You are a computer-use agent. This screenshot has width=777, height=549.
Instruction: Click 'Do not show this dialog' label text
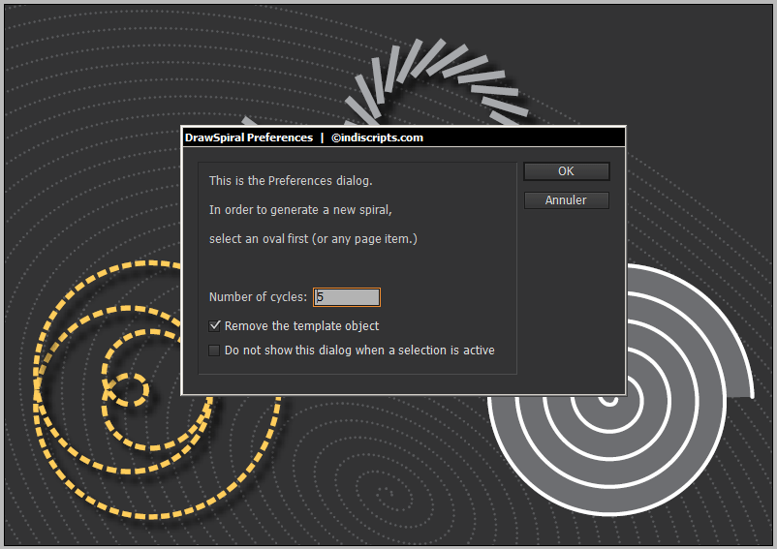tap(358, 351)
